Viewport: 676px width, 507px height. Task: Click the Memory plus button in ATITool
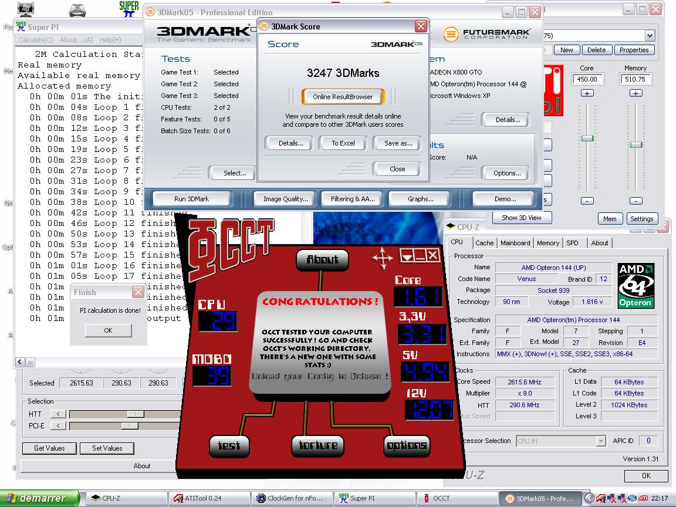click(636, 93)
